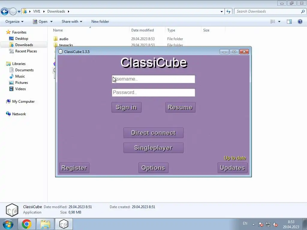Click the Action Center flag icon
The image size is (307, 230).
coord(261,224)
